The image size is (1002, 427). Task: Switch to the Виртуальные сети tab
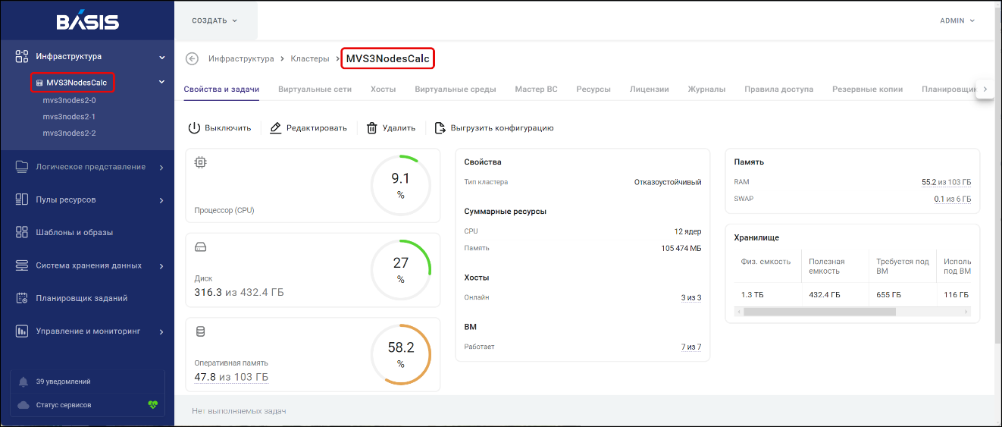click(x=315, y=89)
